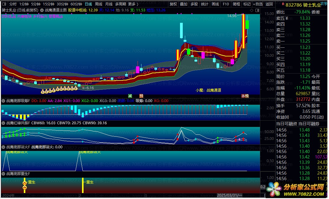This screenshot has width=329, height=199.
Task: Open the 多周期 multi-period view
Action: pos(120,4)
